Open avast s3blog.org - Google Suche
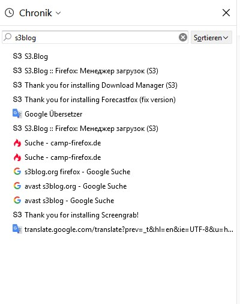 (x=76, y=186)
